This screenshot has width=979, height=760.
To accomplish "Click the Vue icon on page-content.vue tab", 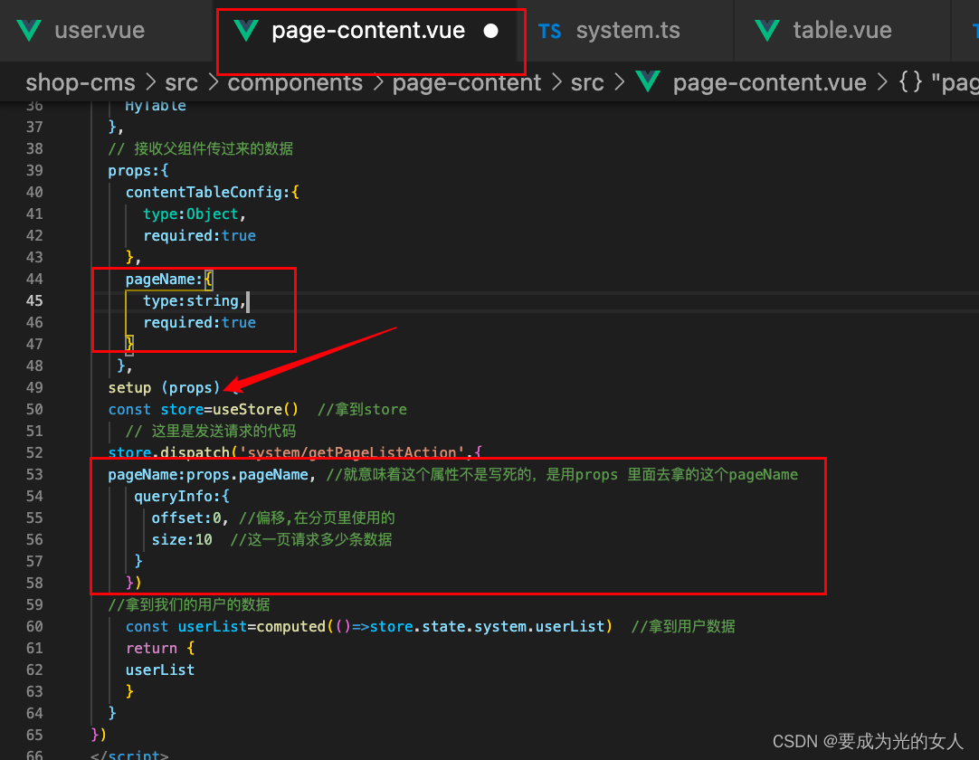I will pos(245,30).
